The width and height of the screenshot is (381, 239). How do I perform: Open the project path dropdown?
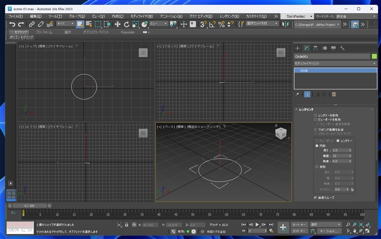click(x=317, y=25)
